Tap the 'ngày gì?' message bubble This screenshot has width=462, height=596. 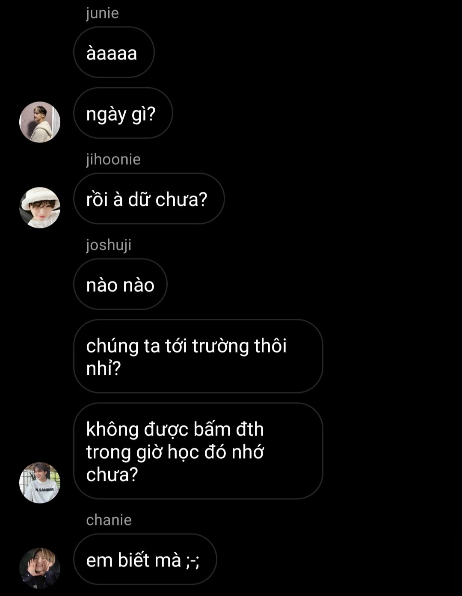(123, 113)
